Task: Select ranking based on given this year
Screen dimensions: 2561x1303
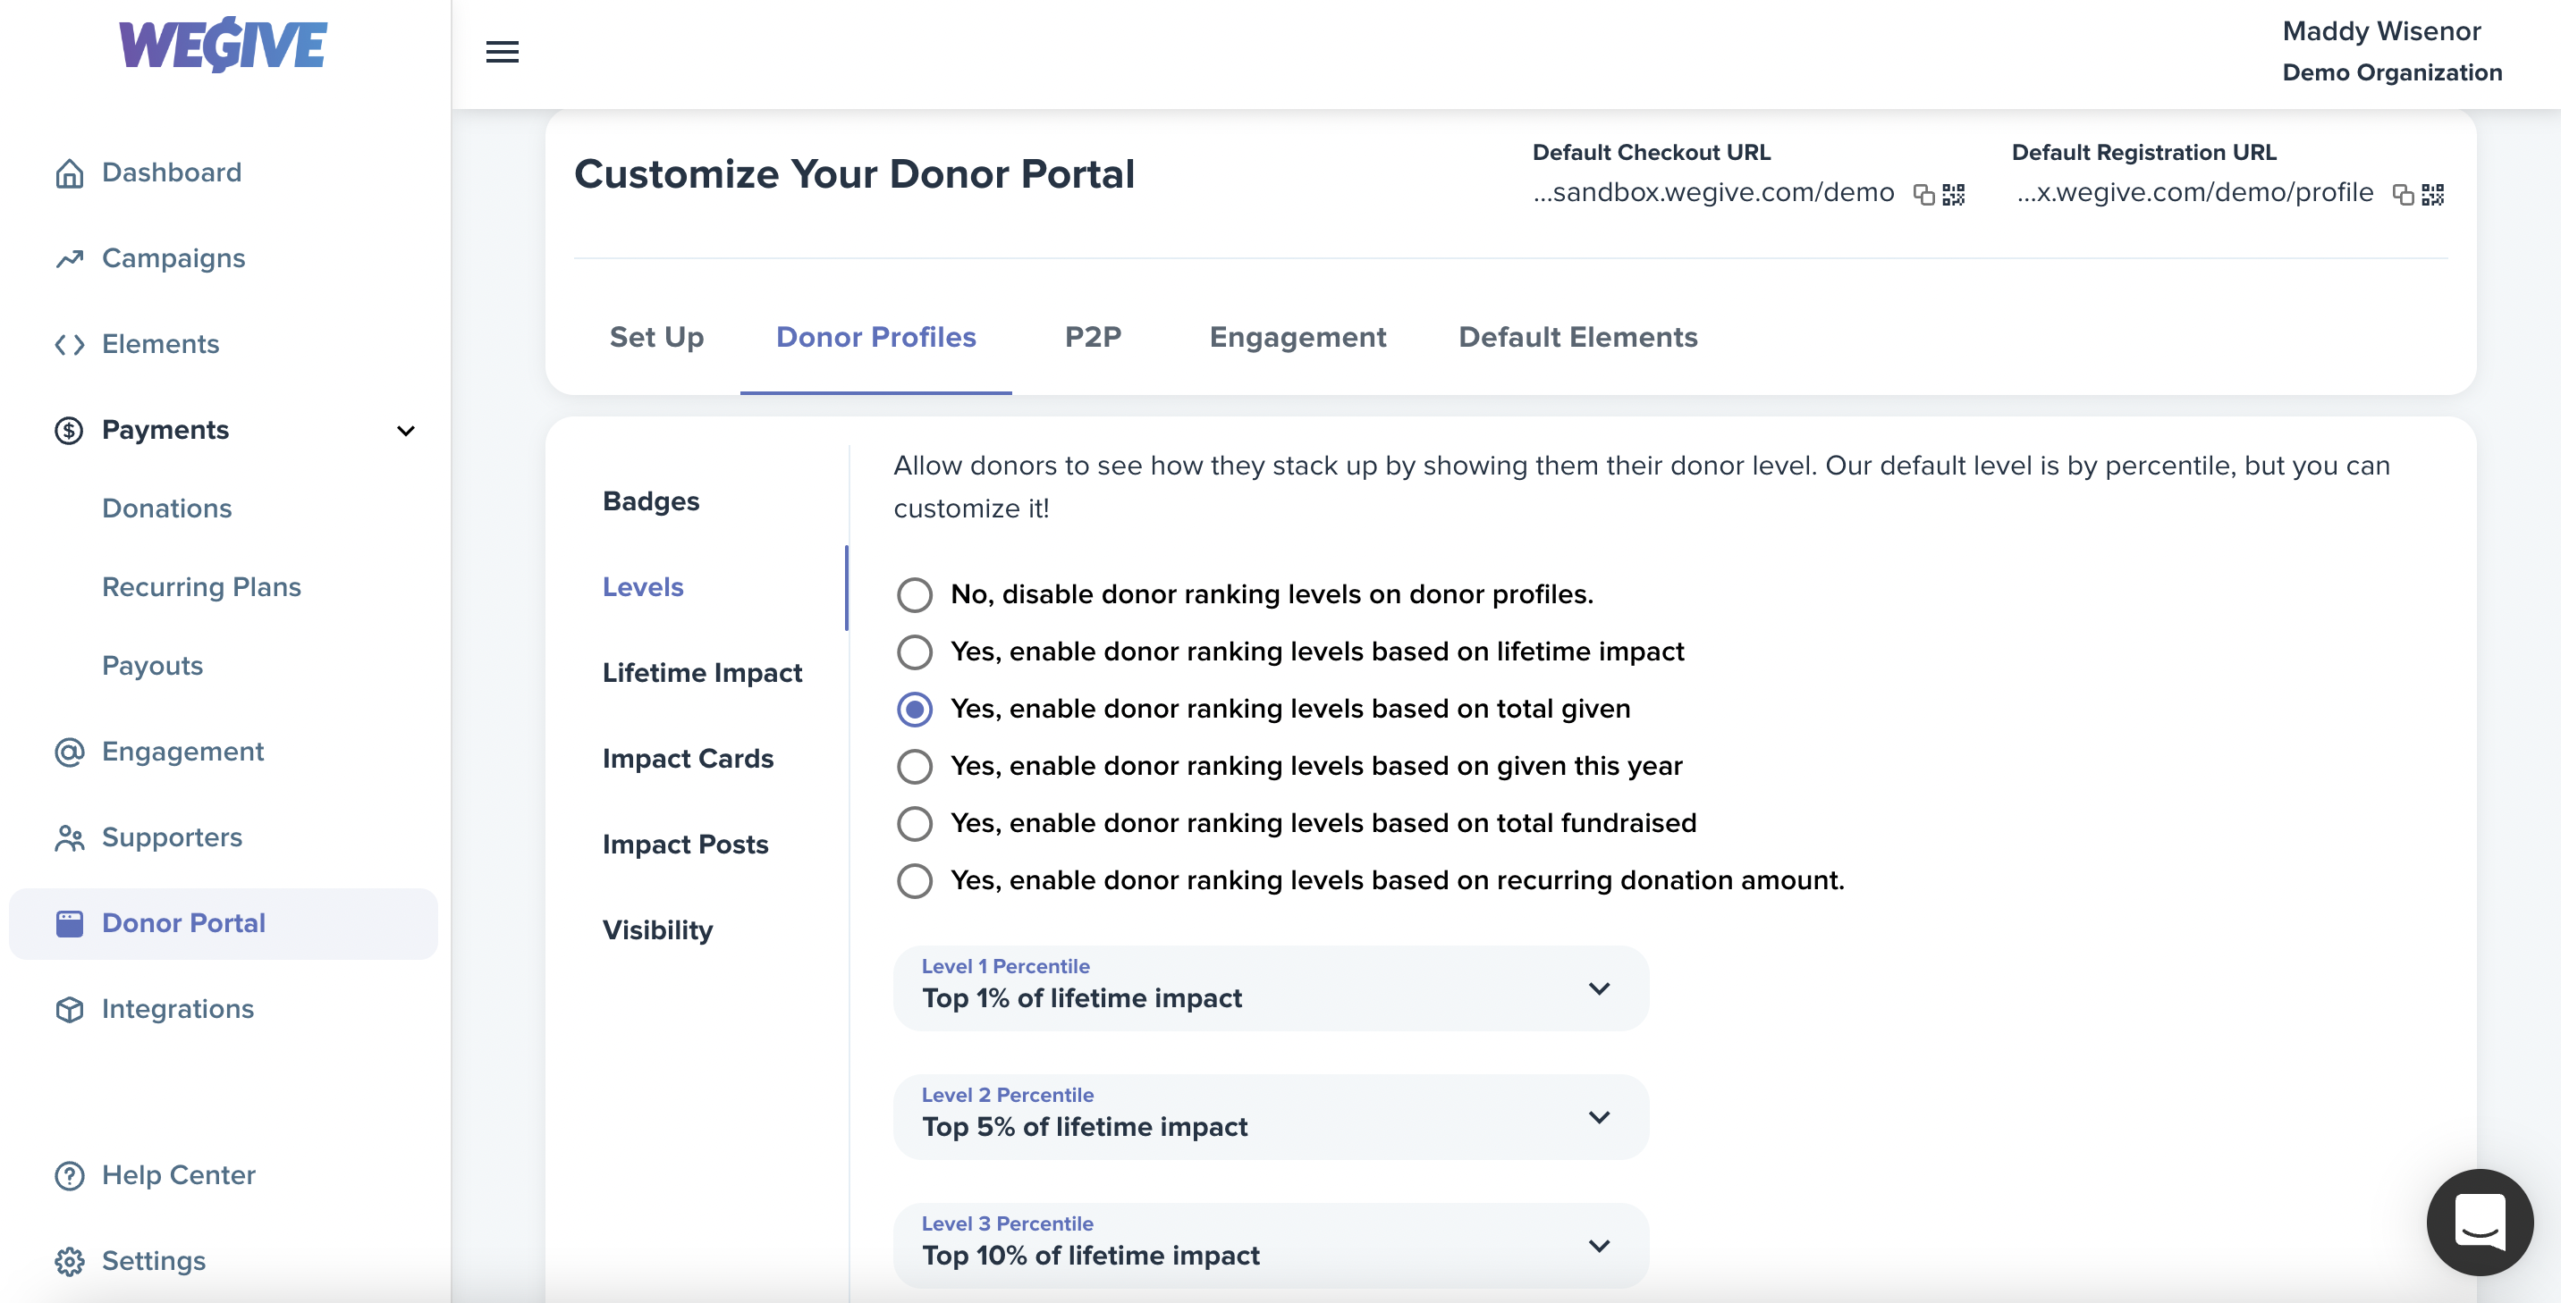Action: coord(914,766)
